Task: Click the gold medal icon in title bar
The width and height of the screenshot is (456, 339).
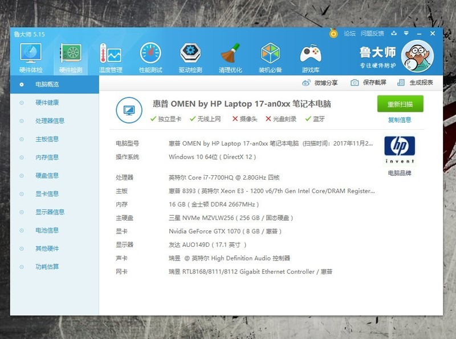Action: pos(333,34)
